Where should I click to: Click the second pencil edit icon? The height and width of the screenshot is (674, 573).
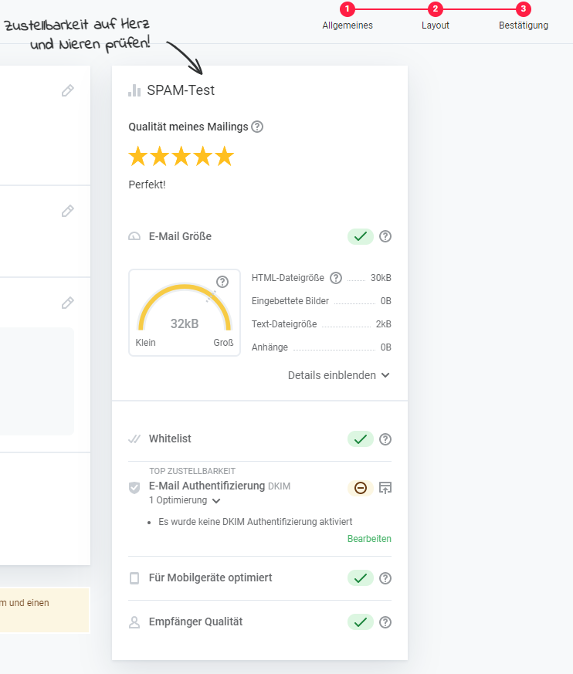pyautogui.click(x=68, y=211)
